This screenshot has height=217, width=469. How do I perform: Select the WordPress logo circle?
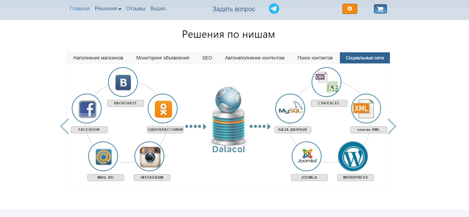click(x=353, y=156)
